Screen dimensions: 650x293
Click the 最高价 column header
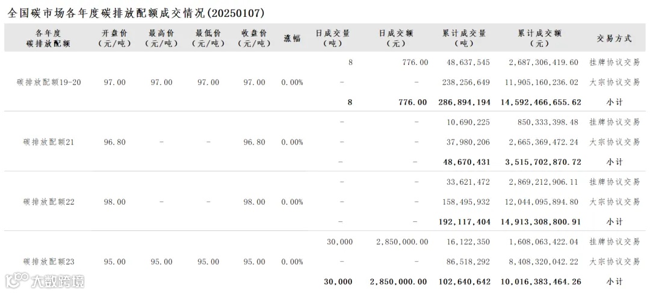(x=161, y=38)
